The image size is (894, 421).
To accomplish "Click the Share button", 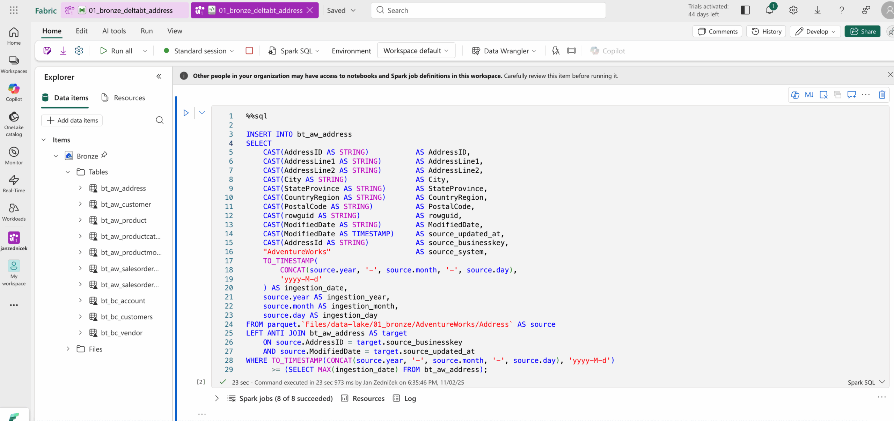I will point(862,31).
